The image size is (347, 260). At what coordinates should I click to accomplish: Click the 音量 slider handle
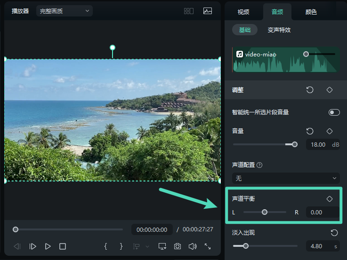pos(295,144)
